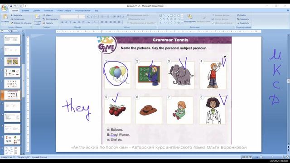This screenshot has width=290, height=163.
Task: Clear all text formatting
Action: (96, 17)
